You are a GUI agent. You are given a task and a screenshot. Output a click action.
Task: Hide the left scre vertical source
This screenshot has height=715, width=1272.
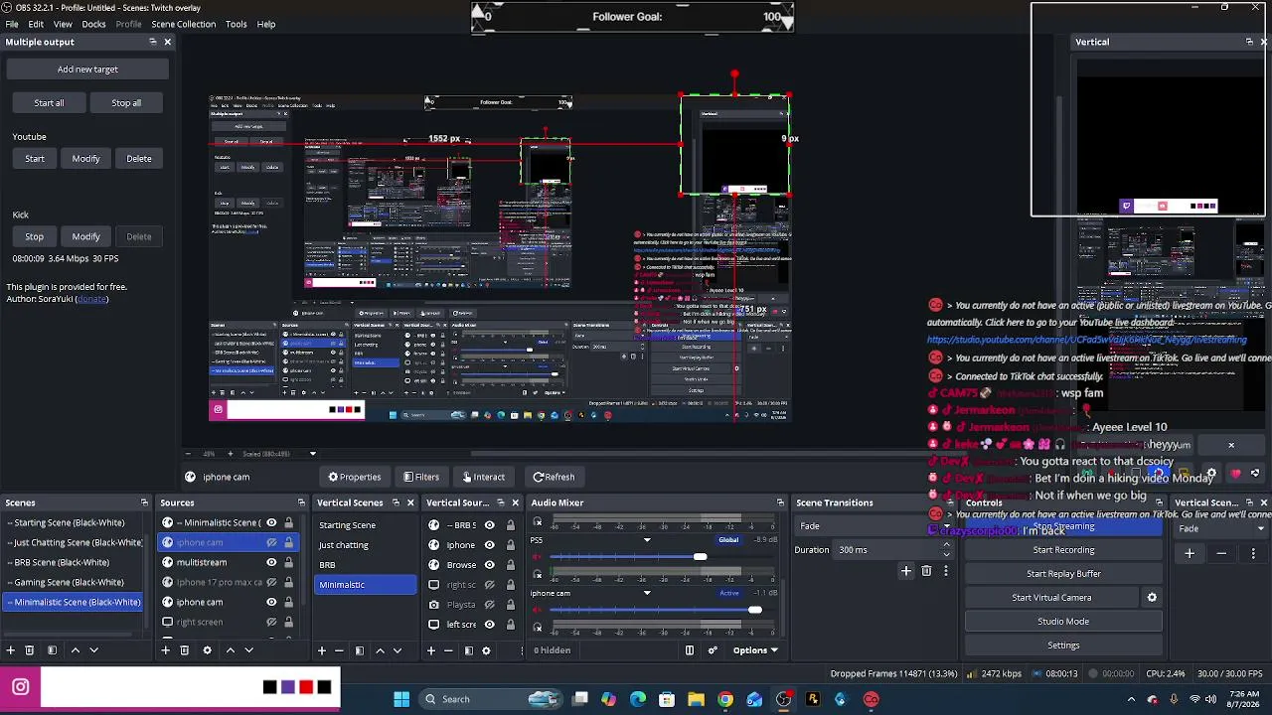(489, 624)
